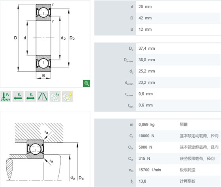This screenshot has width=221, height=187.
Task: Select the ra max value 0,6 mm
Action: tap(146, 94)
